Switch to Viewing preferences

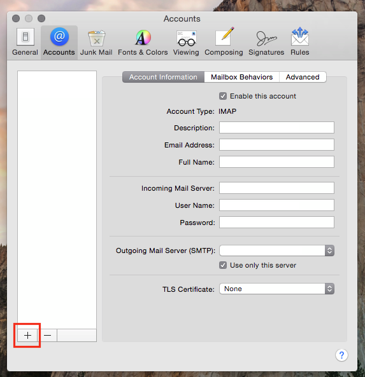pos(186,42)
